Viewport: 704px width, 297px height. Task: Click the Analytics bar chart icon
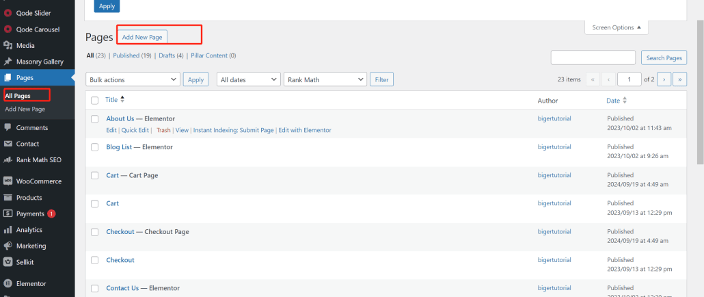click(8, 230)
